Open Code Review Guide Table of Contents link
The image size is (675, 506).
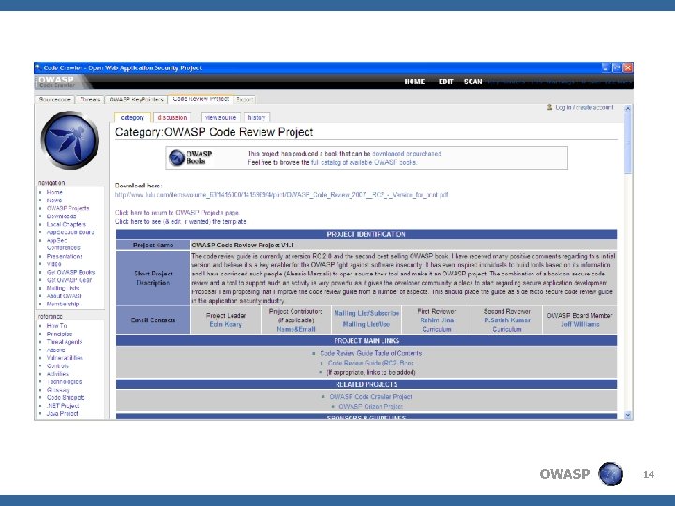[370, 353]
